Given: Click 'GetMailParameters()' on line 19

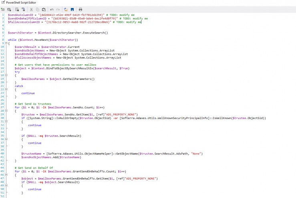Looking at the screenshot, I should 79,79.
